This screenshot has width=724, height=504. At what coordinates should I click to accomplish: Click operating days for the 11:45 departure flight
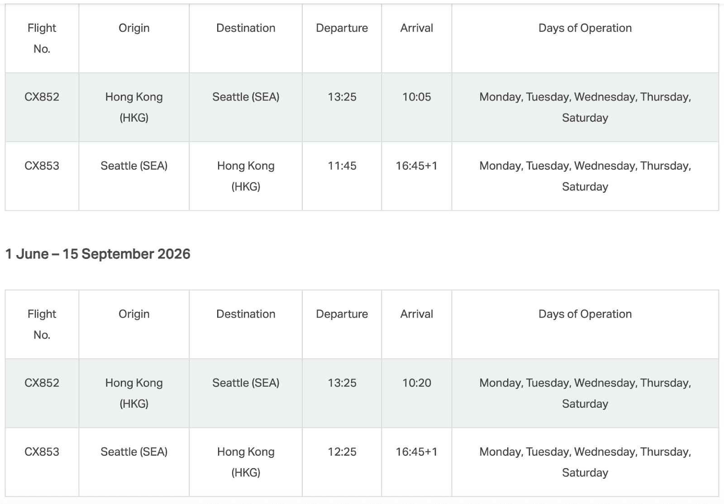[x=585, y=176]
